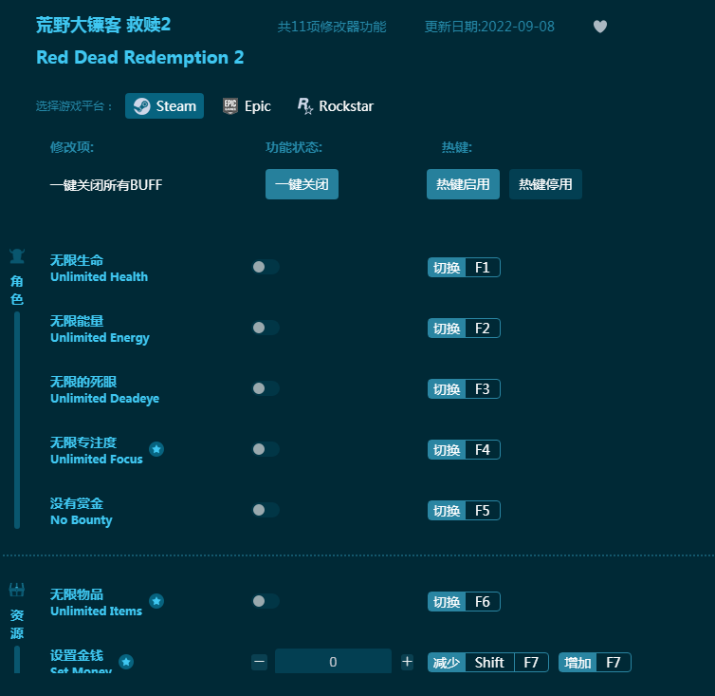Click the 共11项修改器功能 text
The height and width of the screenshot is (696, 715).
332,27
